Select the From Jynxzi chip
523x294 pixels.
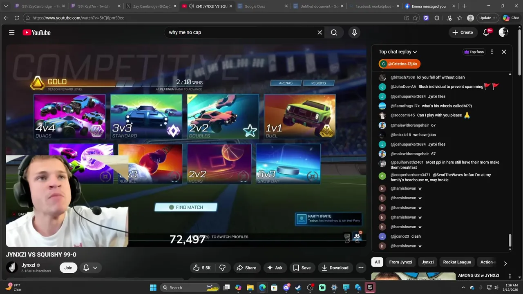pyautogui.click(x=400, y=262)
